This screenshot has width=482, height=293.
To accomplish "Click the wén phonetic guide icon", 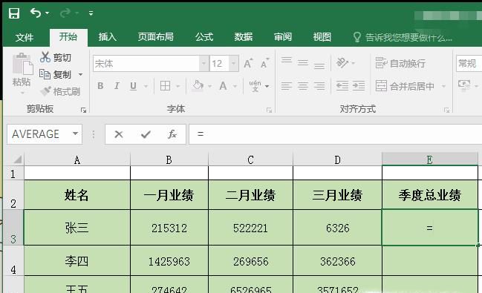I will (x=255, y=86).
